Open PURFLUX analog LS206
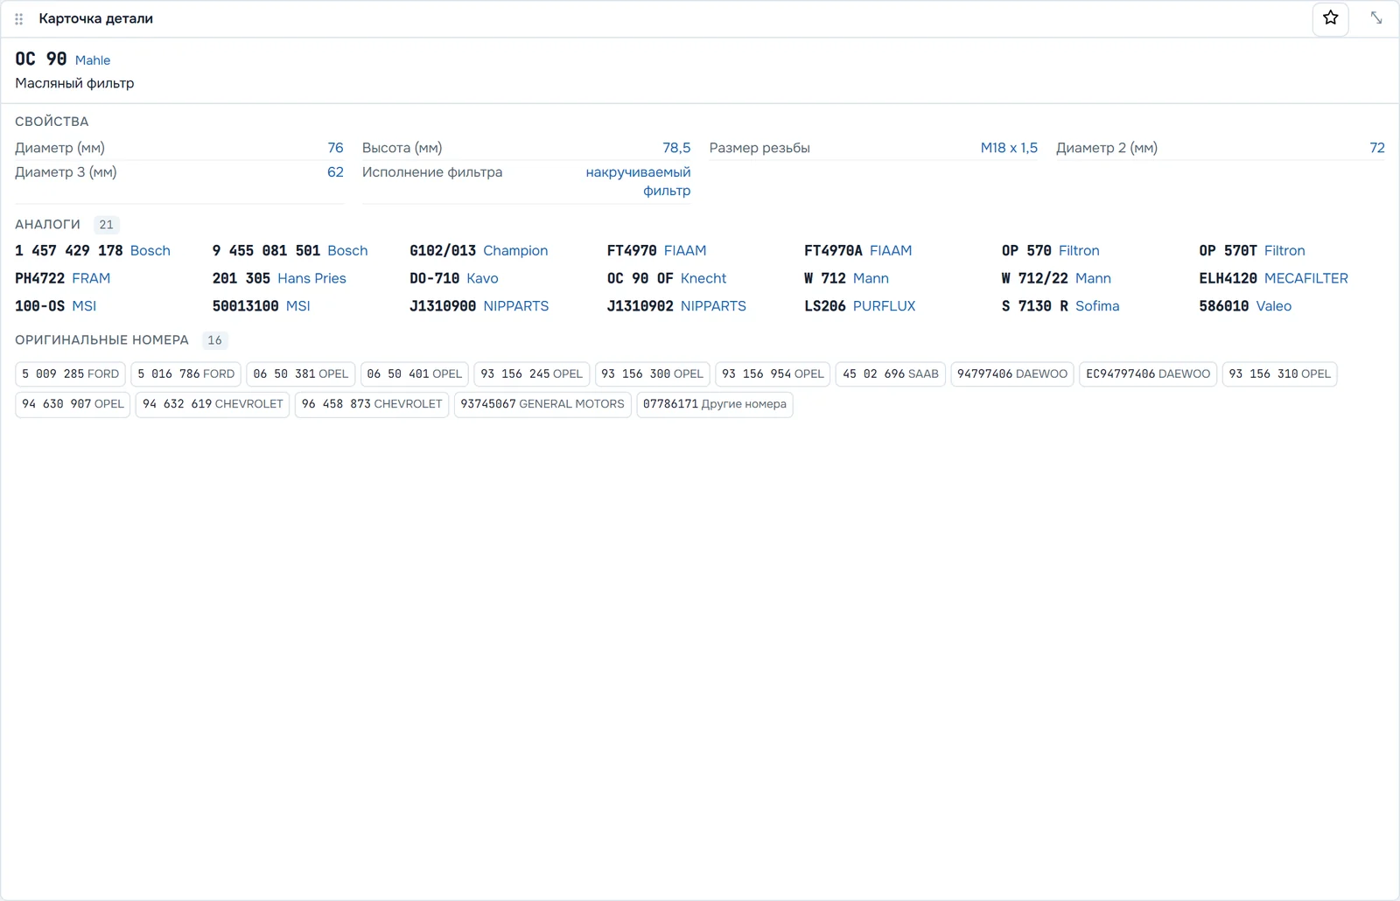This screenshot has height=901, width=1400. tap(859, 307)
